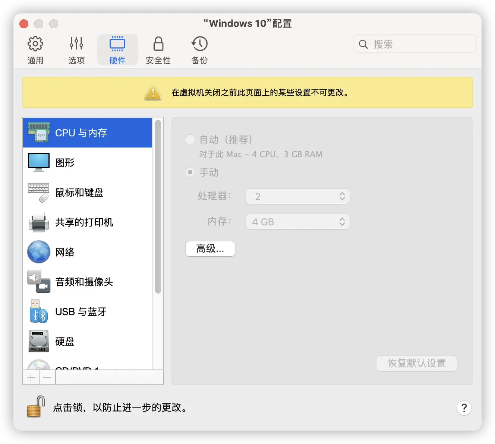Select CPU 与内存 in hardware list
The width and height of the screenshot is (495, 444).
[88, 133]
